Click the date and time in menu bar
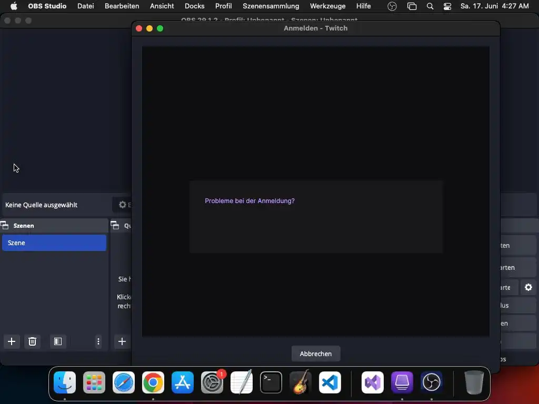539x404 pixels. (494, 6)
